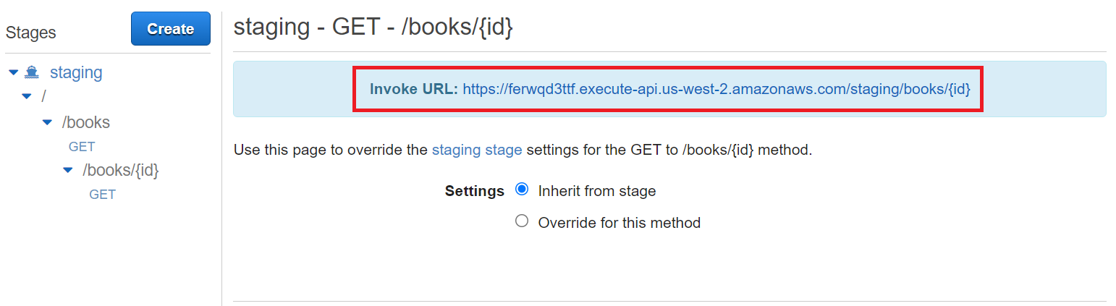Open GET method under /books
The image size is (1116, 306).
coord(82,146)
